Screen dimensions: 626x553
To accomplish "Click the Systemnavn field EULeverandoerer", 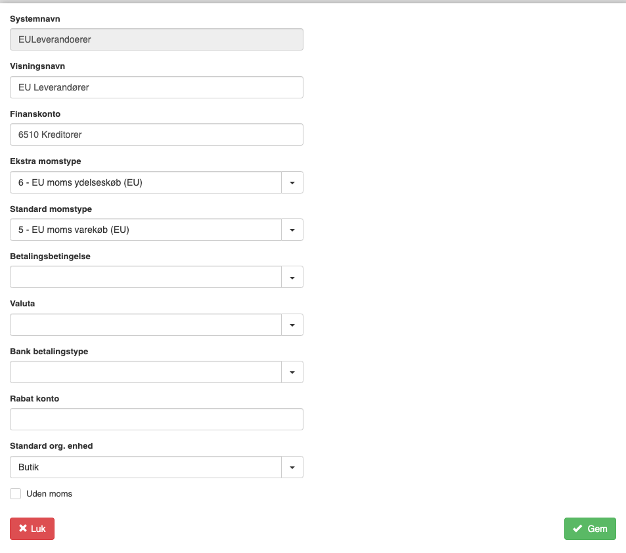I will tap(156, 39).
